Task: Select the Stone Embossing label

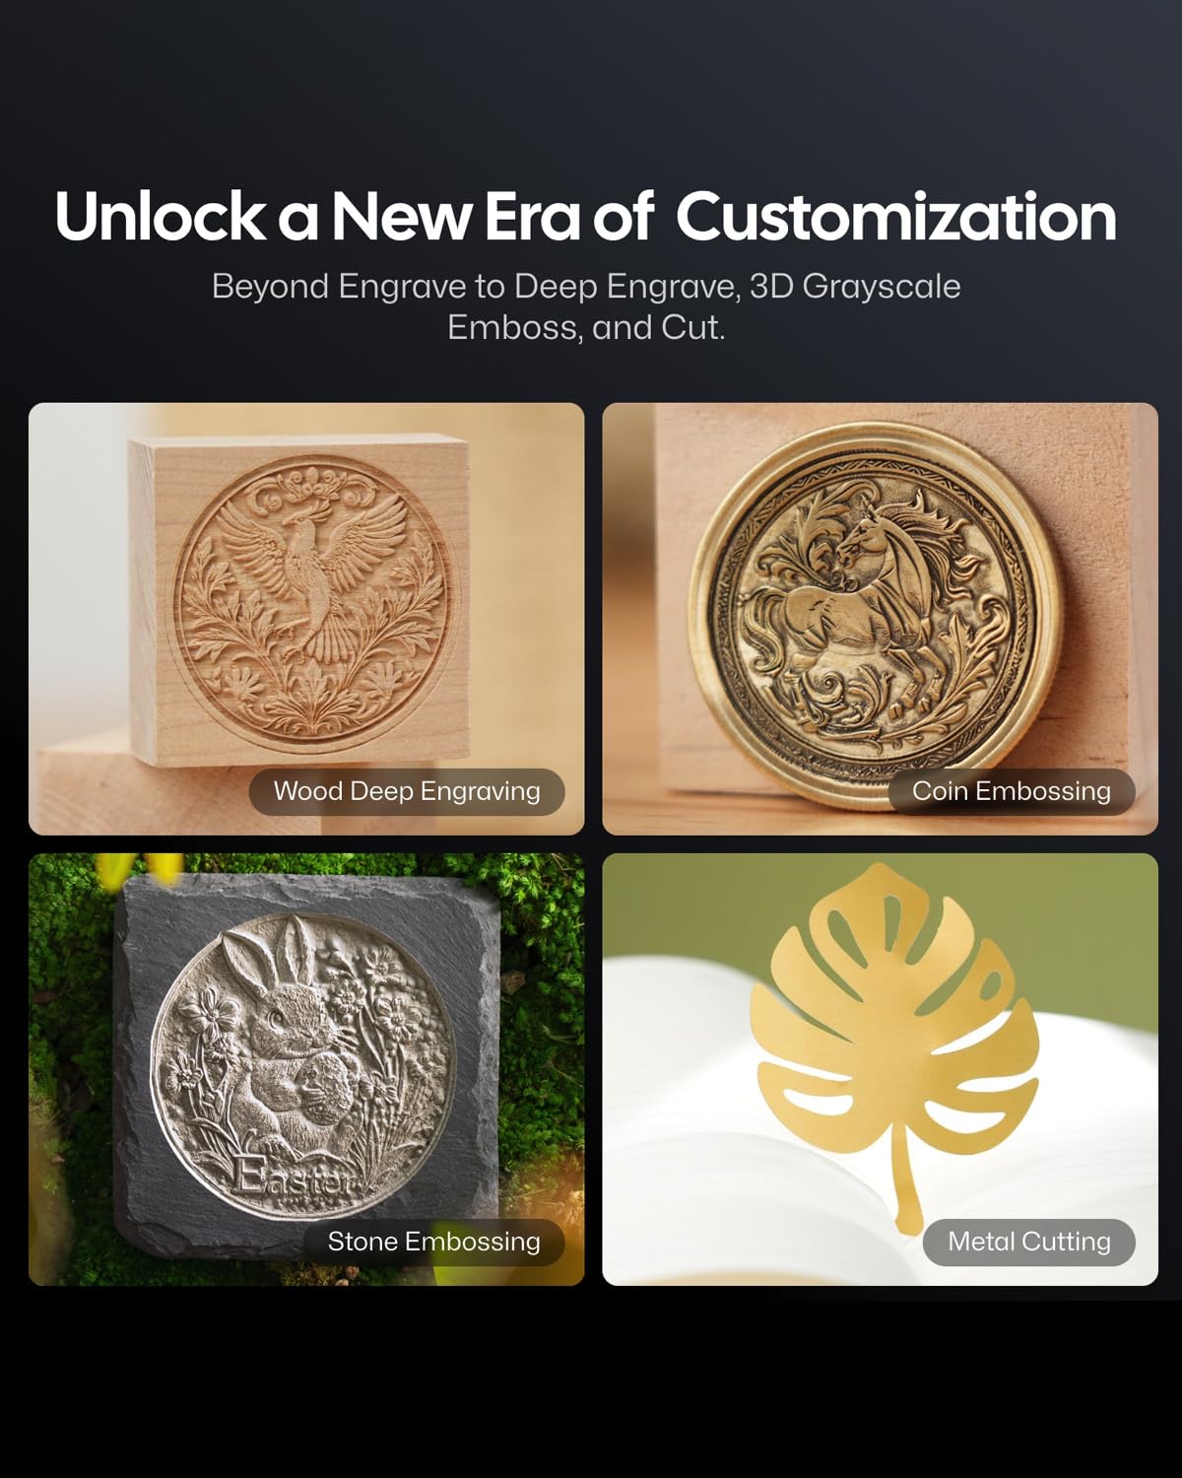Action: (x=433, y=1242)
